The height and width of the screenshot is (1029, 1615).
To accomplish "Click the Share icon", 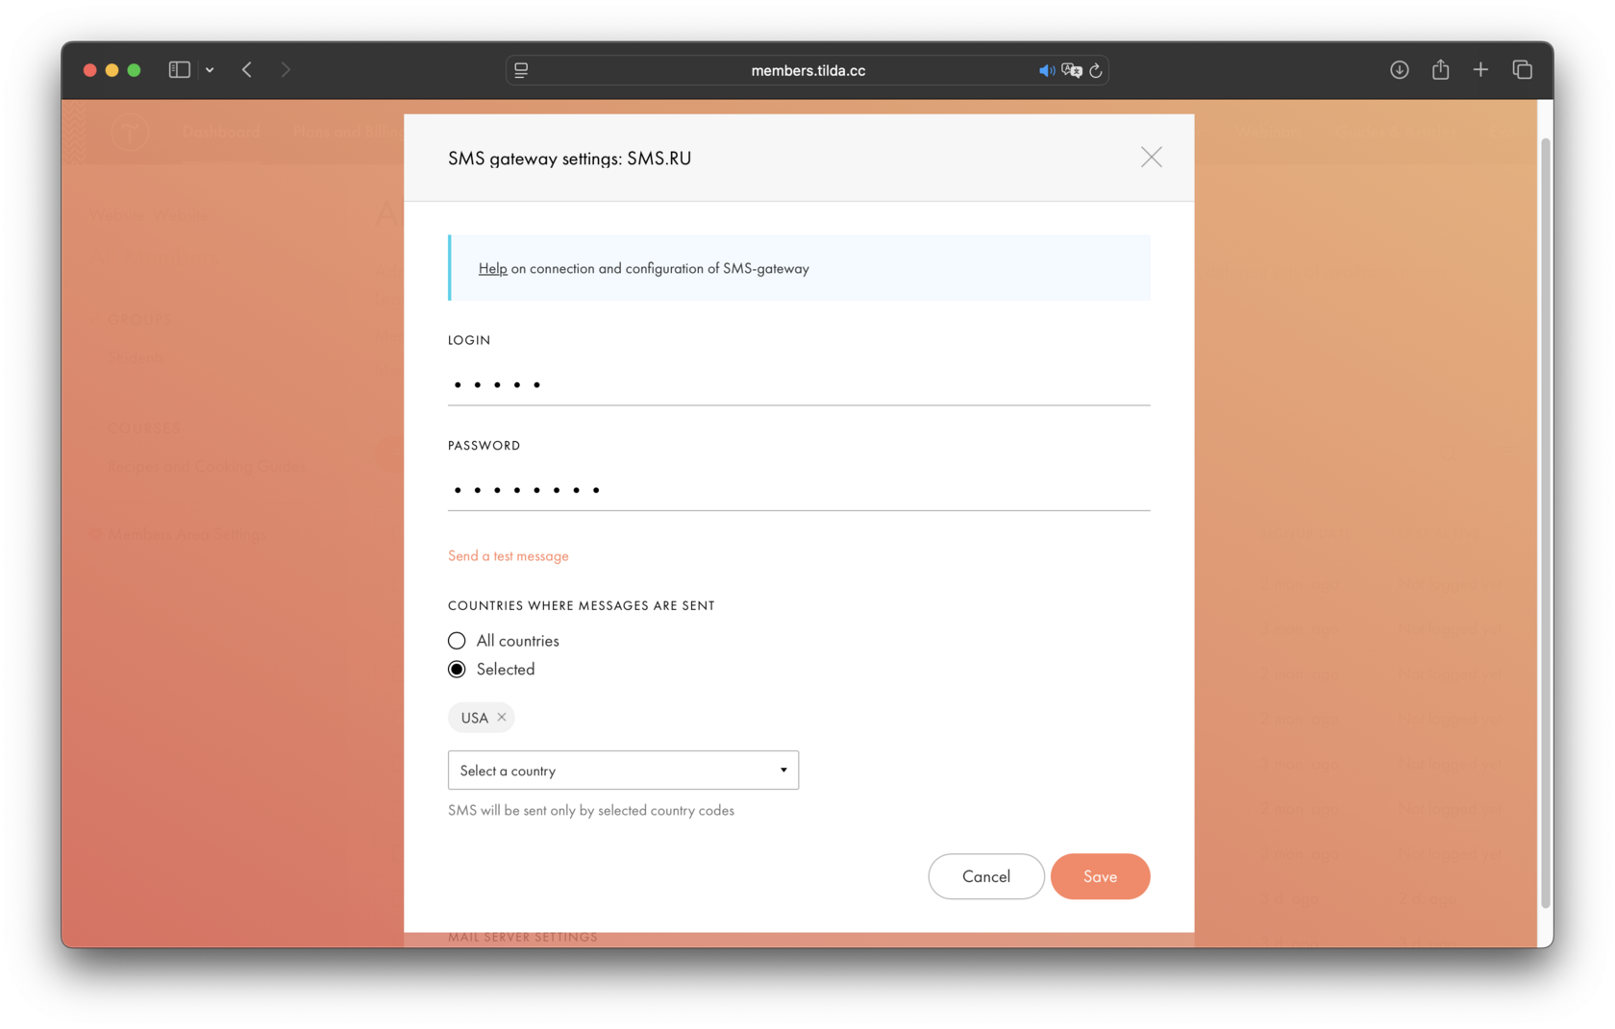I will 1440,69.
